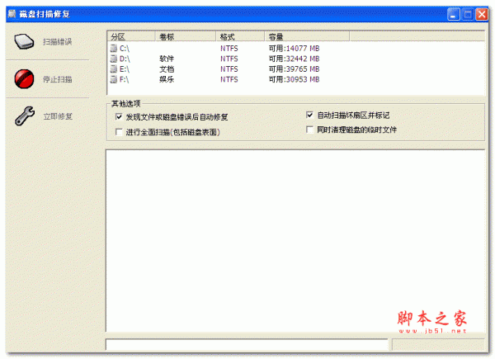Viewport: 495px width, 359px height.
Task: Sort by 卷标 column header
Action: pyautogui.click(x=186, y=36)
